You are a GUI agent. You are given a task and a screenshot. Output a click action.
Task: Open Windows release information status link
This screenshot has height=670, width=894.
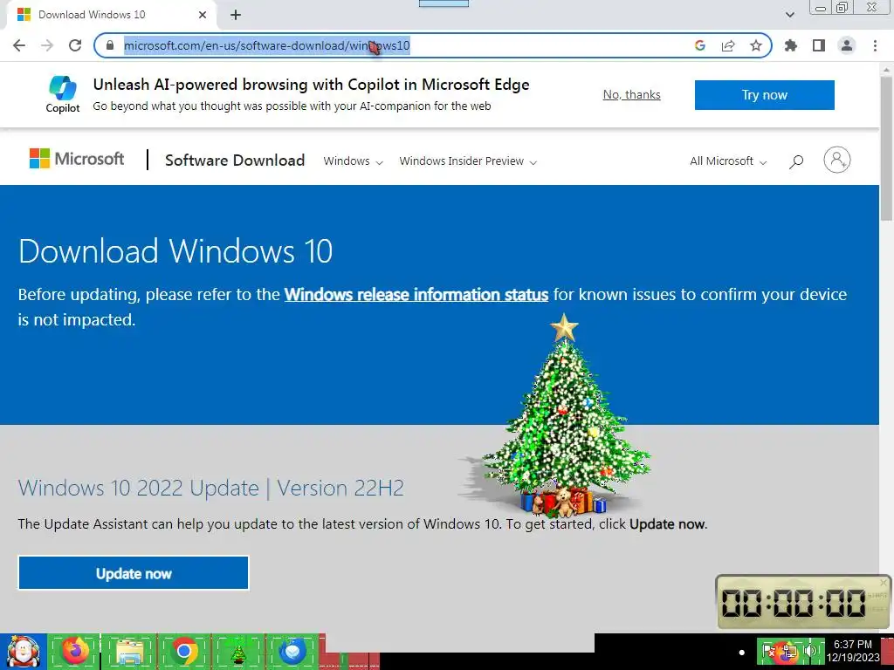416,295
